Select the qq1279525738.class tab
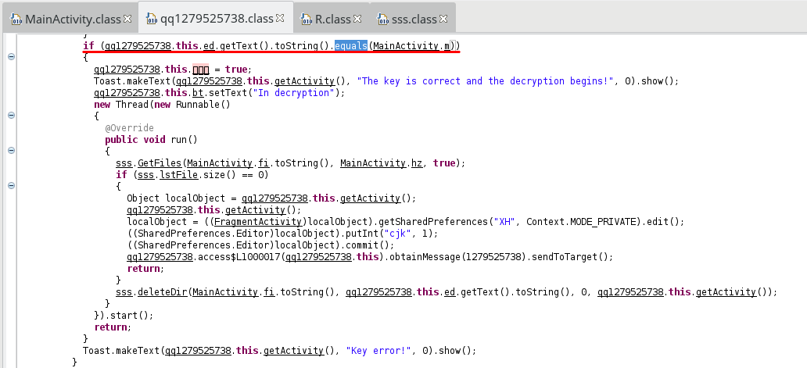807x368 pixels. coord(216,19)
